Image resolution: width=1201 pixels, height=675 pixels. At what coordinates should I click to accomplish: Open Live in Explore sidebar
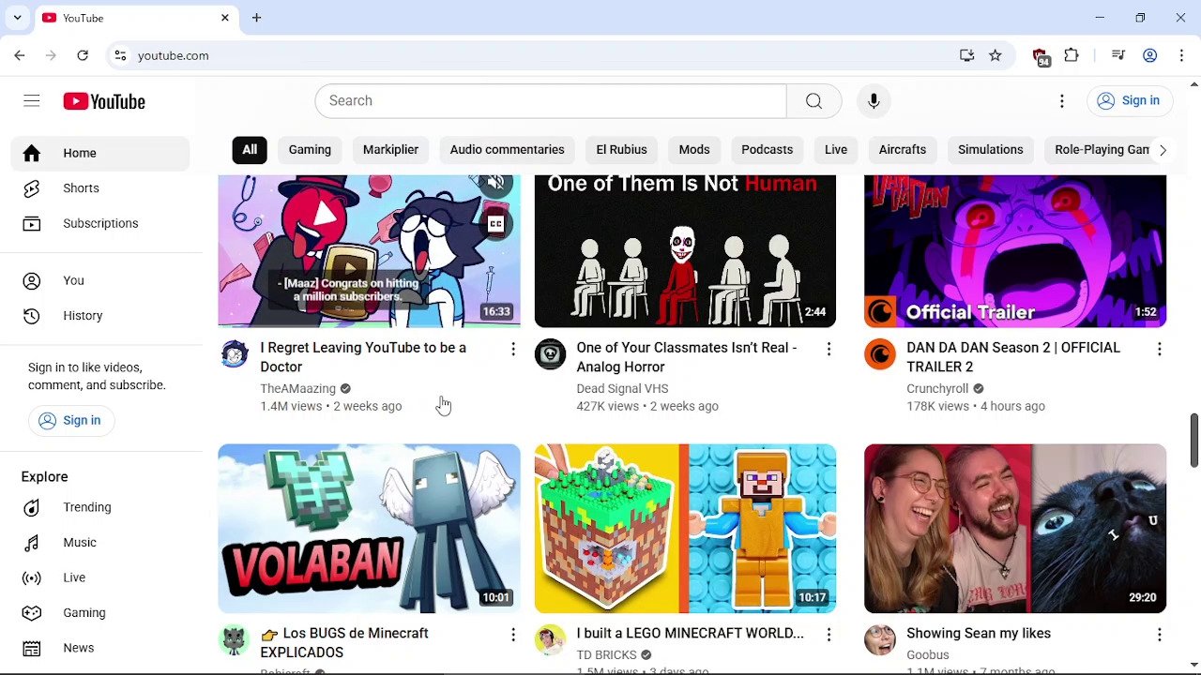point(100,577)
